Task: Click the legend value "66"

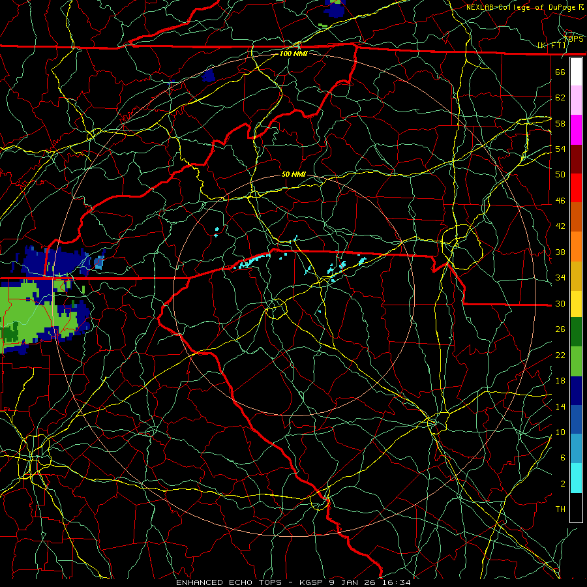Action: [560, 72]
